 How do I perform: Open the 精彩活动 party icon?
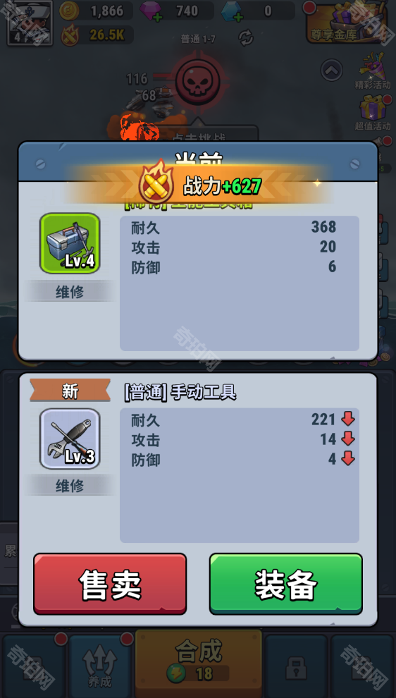[x=373, y=71]
